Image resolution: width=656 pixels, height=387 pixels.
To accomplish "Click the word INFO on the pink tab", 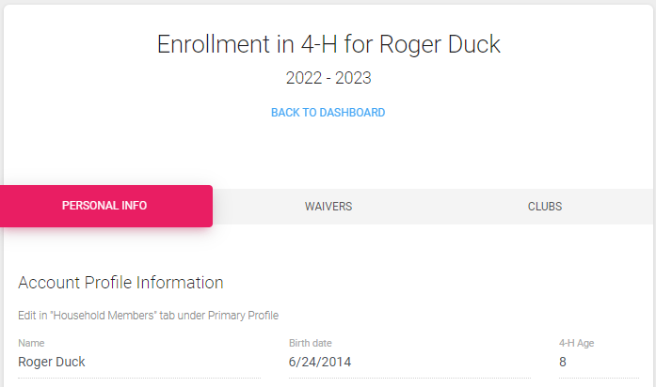I will 134,206.
